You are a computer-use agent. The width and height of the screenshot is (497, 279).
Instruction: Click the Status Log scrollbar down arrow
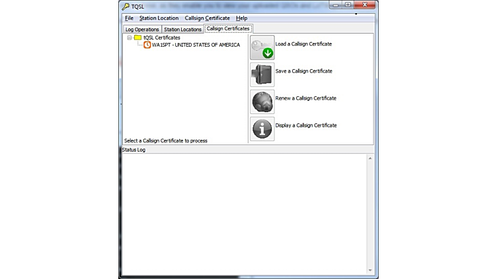pos(370,270)
